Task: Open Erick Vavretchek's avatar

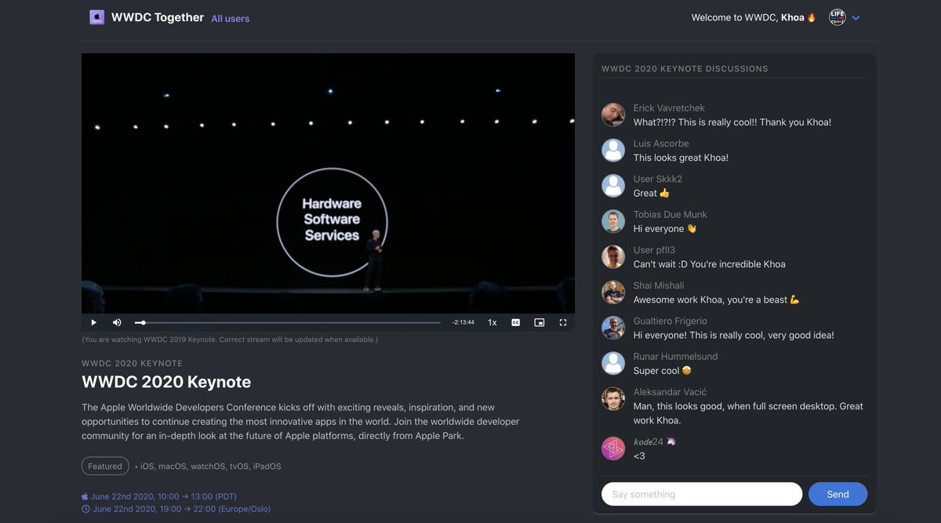Action: pos(613,114)
